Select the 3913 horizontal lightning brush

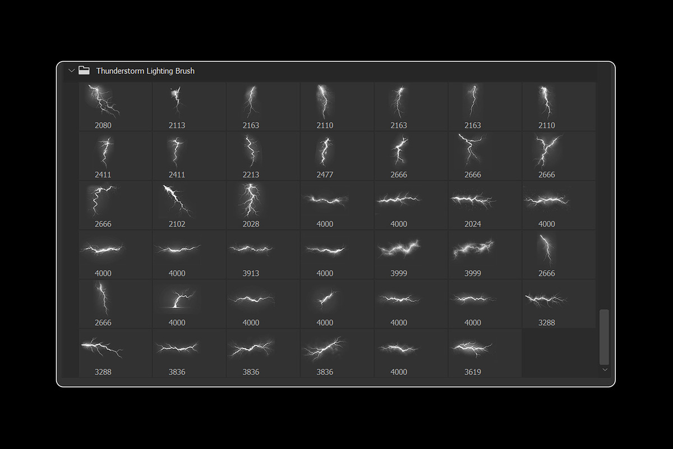pyautogui.click(x=263, y=255)
